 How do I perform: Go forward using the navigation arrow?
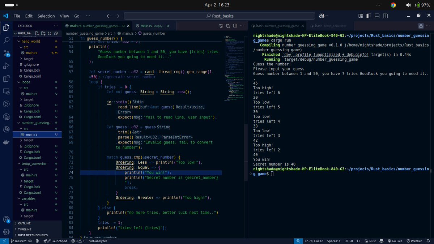(117, 16)
